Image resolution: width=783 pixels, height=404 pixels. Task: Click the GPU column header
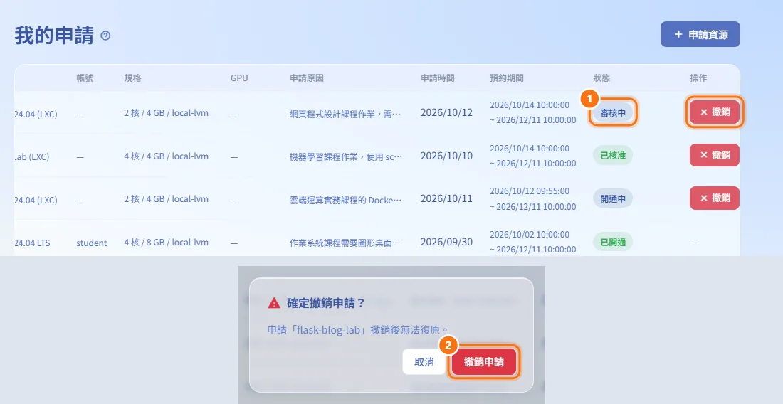click(x=239, y=78)
